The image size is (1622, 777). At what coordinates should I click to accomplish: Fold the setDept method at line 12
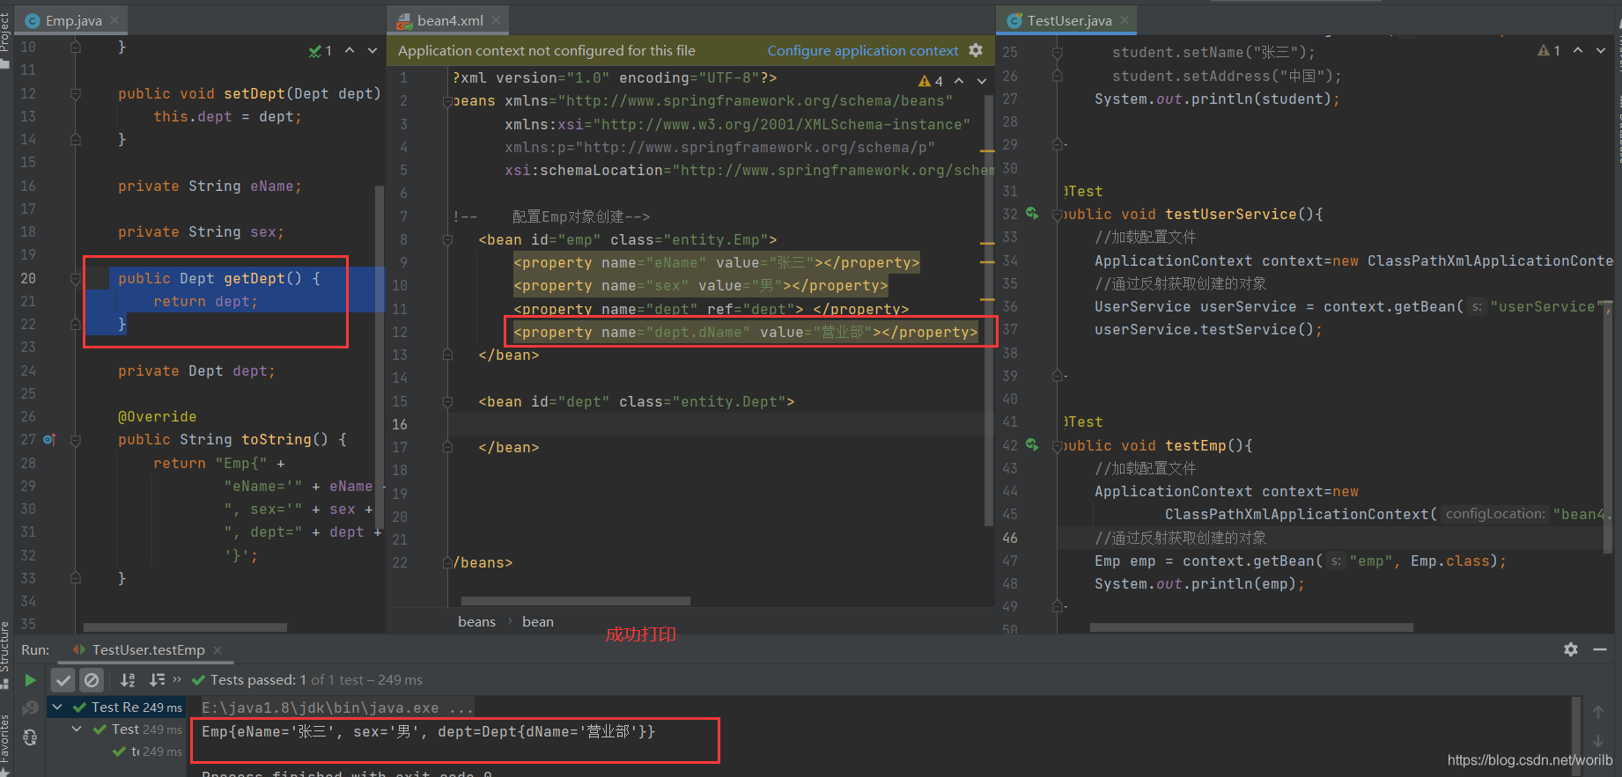[76, 93]
